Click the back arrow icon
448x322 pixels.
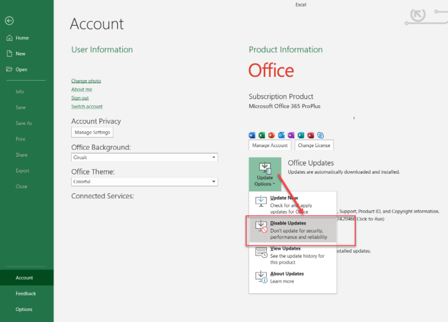coord(9,20)
